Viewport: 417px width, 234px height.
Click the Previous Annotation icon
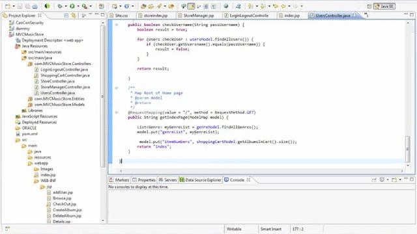click(x=263, y=6)
